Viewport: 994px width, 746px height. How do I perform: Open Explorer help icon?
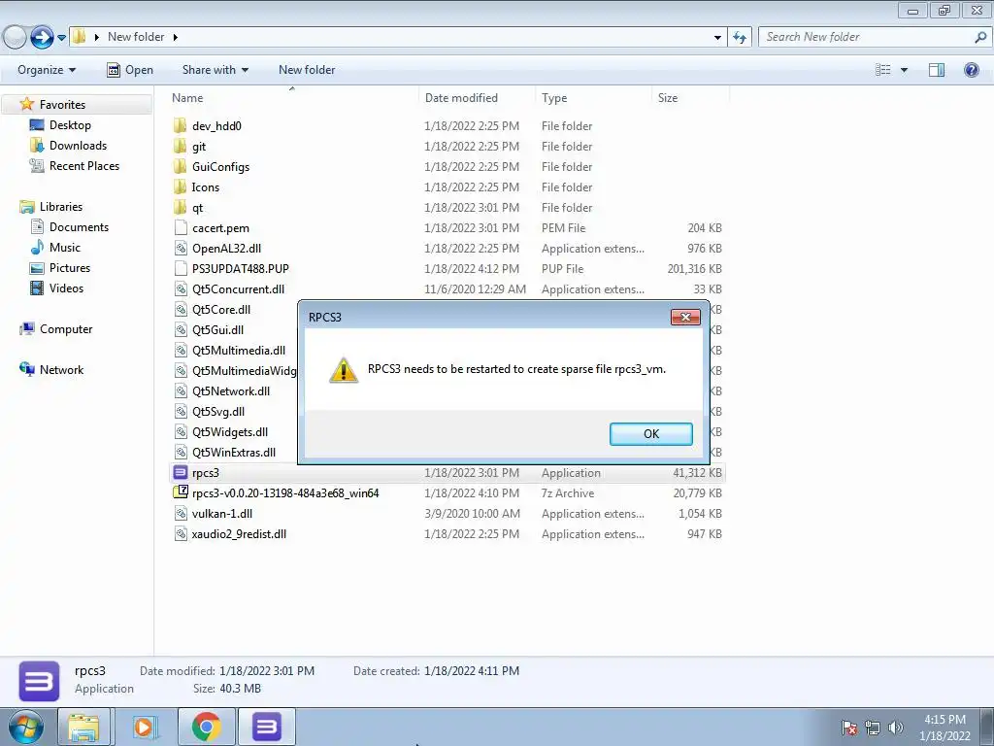971,70
